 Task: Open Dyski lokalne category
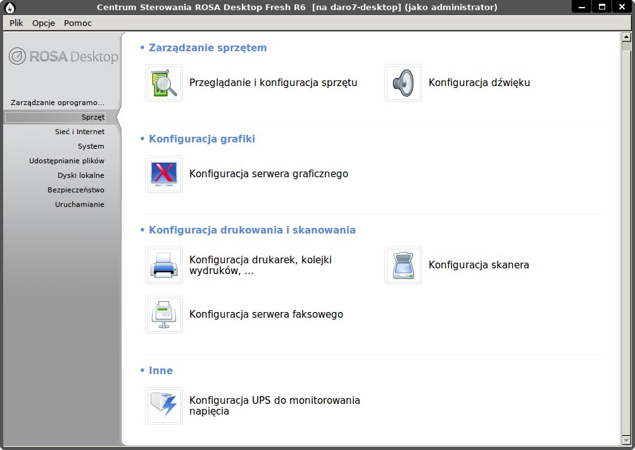(x=81, y=175)
